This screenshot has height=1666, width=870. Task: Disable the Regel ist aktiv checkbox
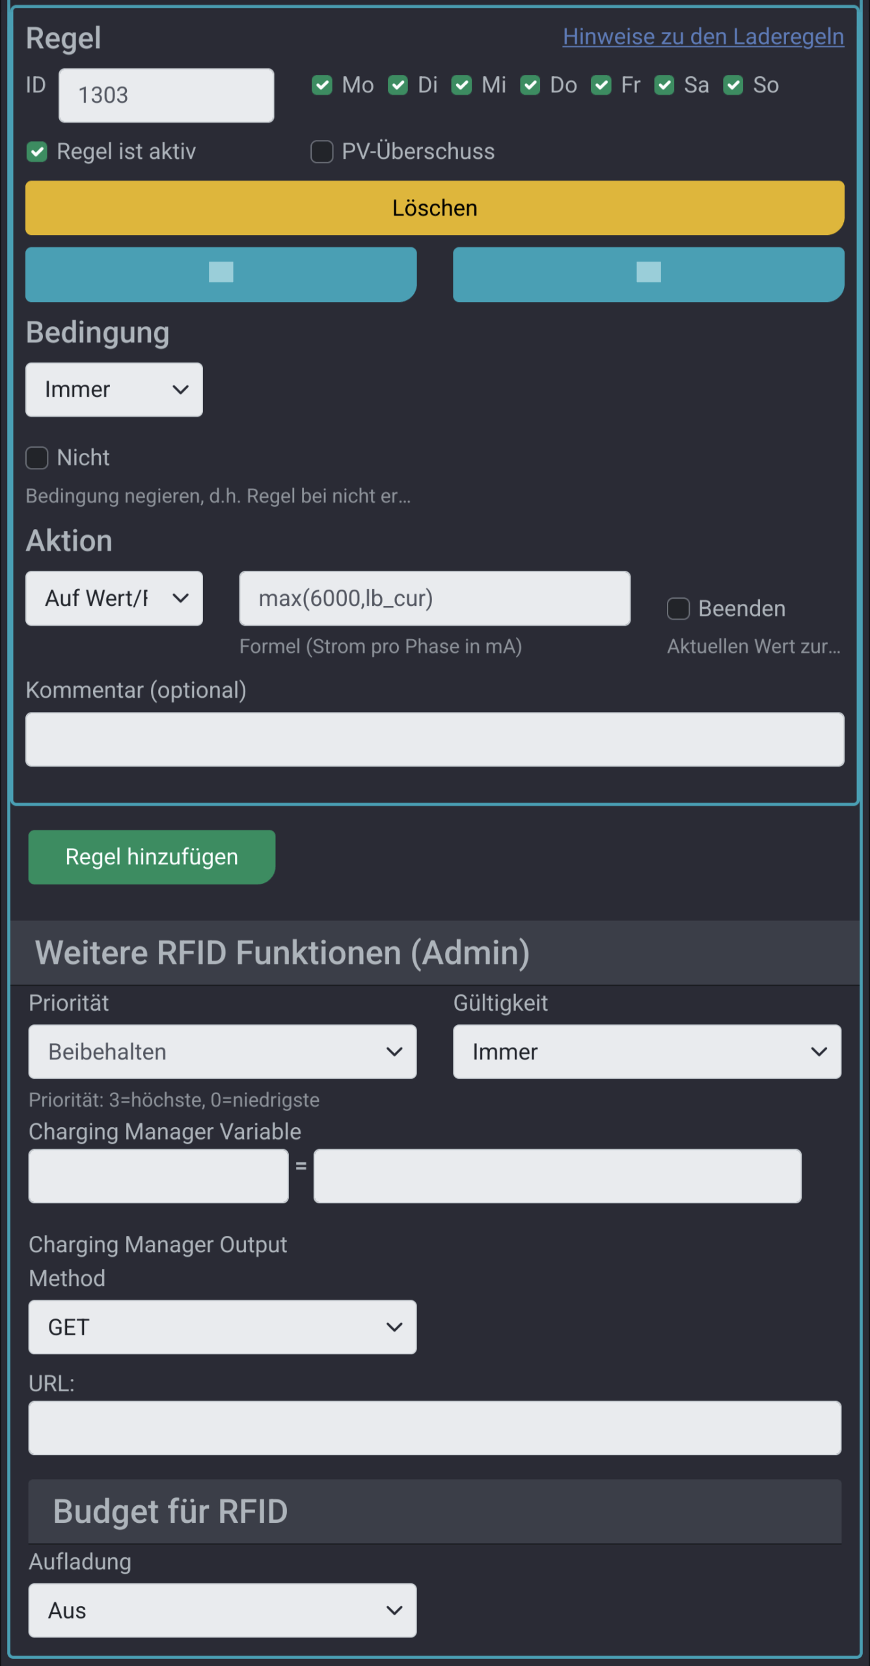[37, 152]
